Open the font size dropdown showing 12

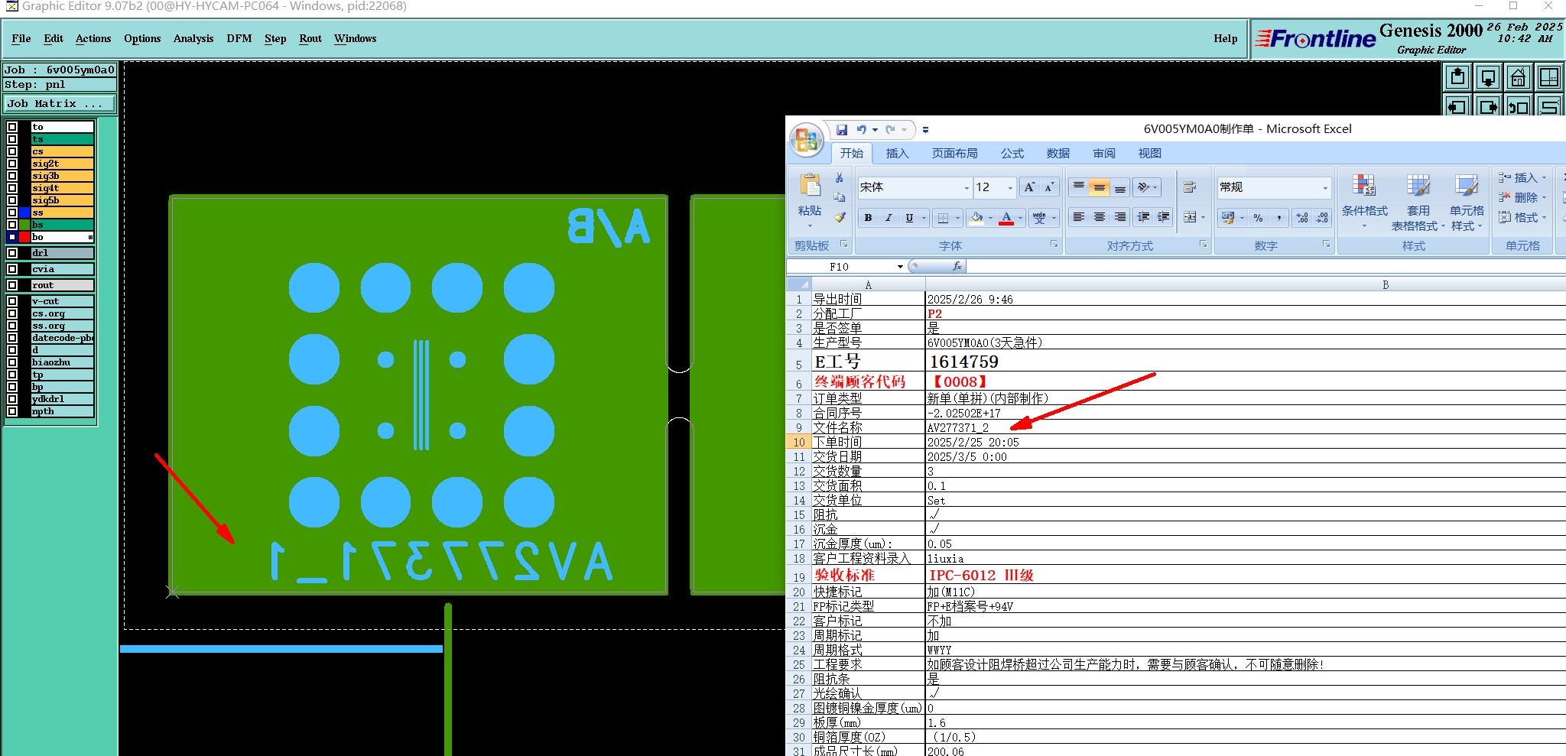click(x=1010, y=188)
